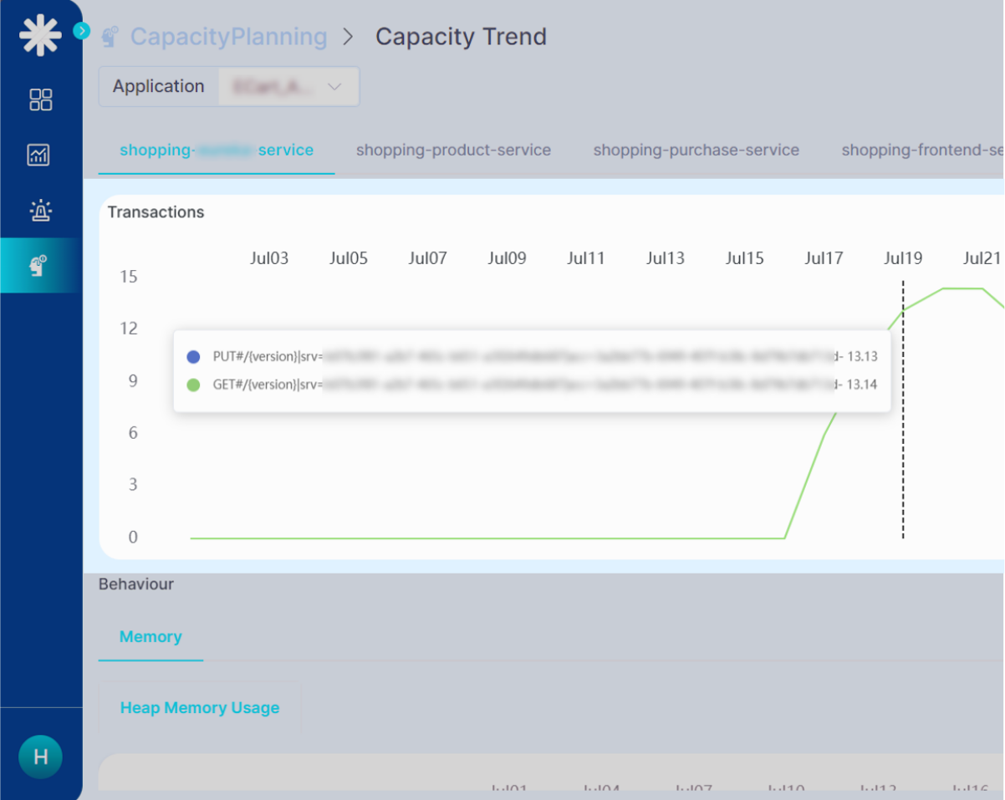Expand the sidebar with the arrow button
This screenshot has width=1005, height=800.
click(81, 31)
